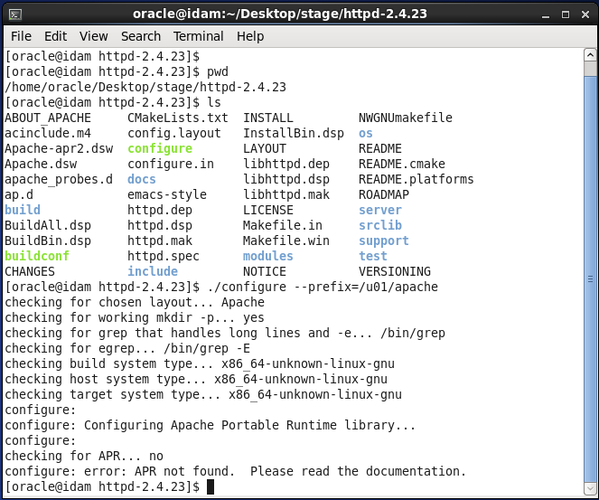Click the 'README.platforms' file name

tap(416, 179)
